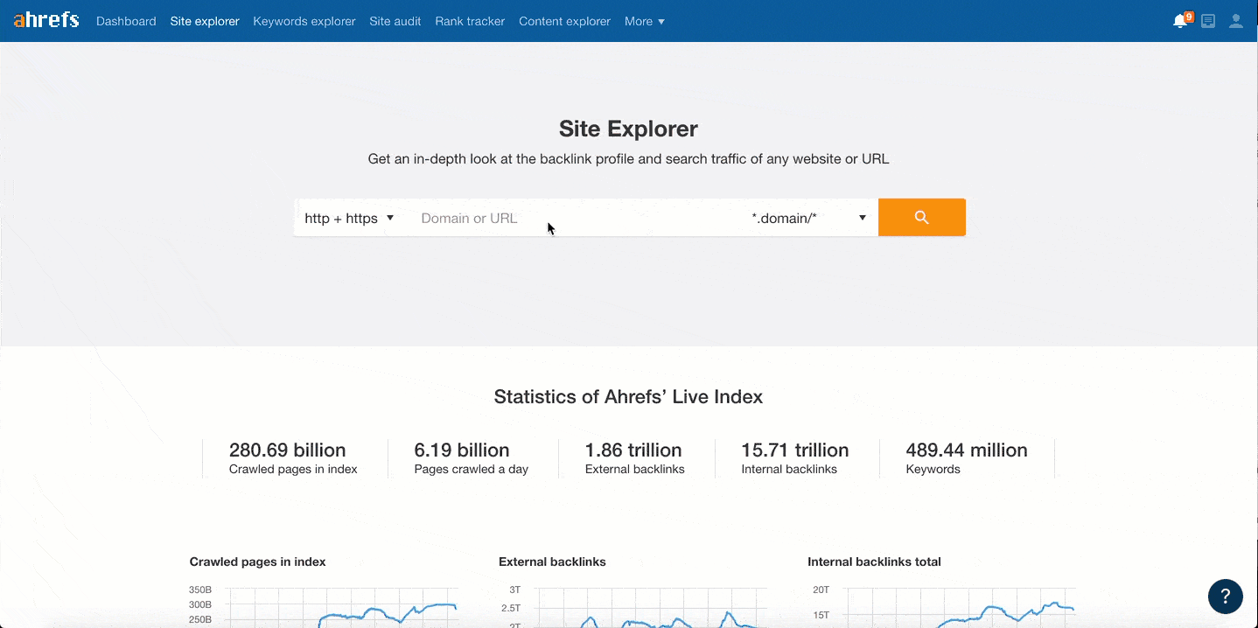This screenshot has height=628, width=1258.
Task: Open the Dashboard menu item
Action: (x=126, y=21)
